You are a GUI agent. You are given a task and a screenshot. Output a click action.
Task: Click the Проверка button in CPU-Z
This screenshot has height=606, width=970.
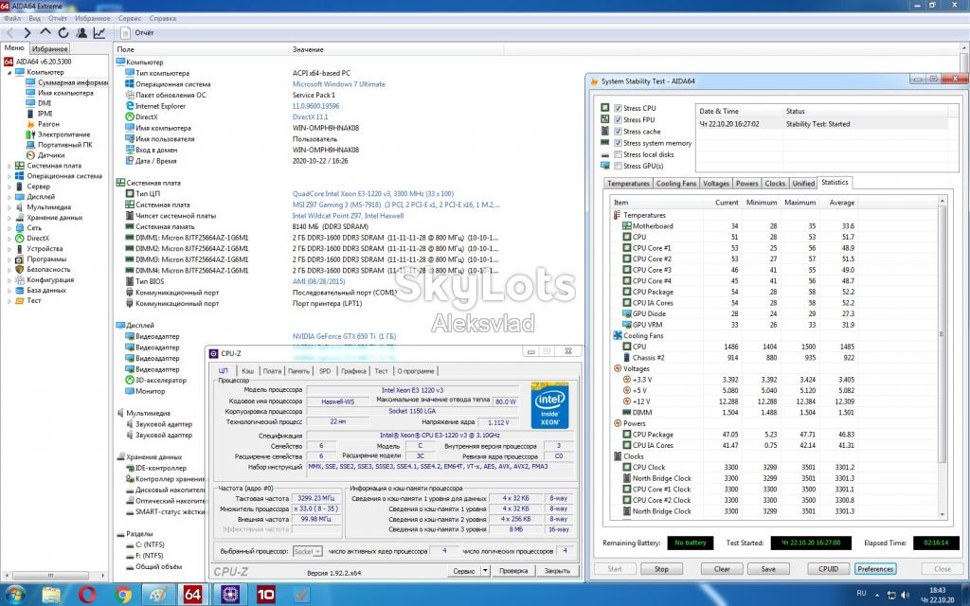tap(512, 571)
